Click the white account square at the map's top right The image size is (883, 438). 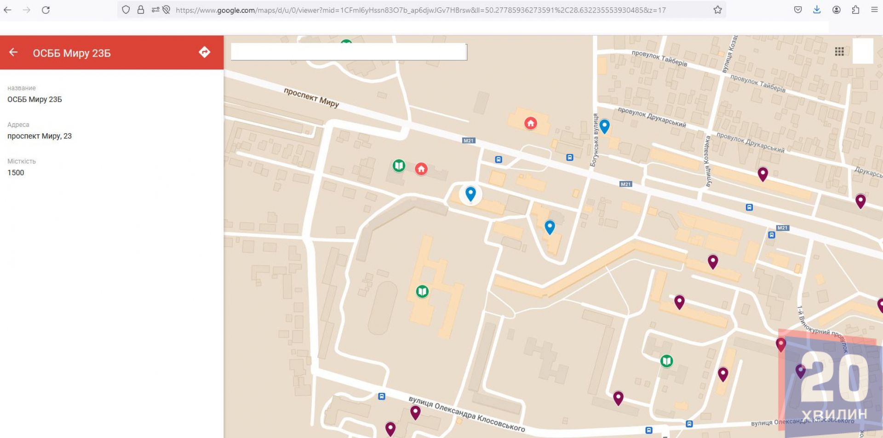[862, 51]
